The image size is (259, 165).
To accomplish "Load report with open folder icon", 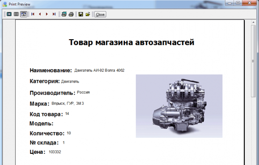I will tap(88, 14).
